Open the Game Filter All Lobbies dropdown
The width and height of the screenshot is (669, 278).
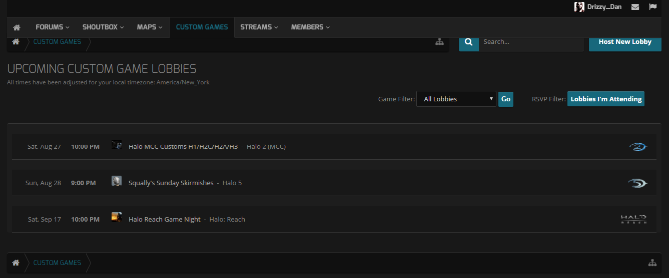(456, 99)
